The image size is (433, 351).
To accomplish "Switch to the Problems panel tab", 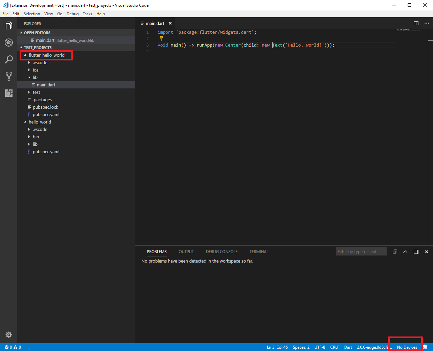I will coord(157,252).
